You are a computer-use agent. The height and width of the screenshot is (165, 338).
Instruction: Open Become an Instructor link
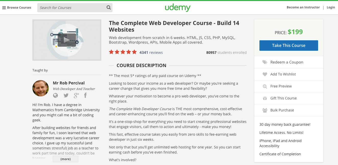click(303, 7)
